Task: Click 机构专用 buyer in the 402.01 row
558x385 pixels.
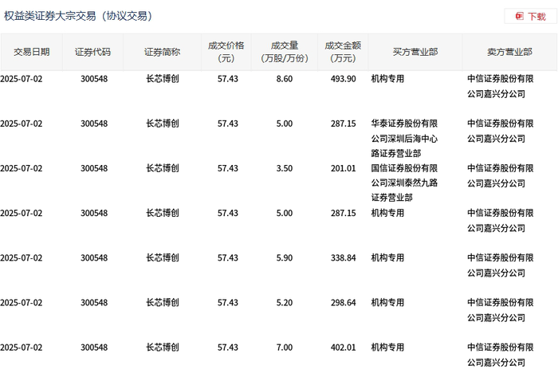Action: coord(387,348)
